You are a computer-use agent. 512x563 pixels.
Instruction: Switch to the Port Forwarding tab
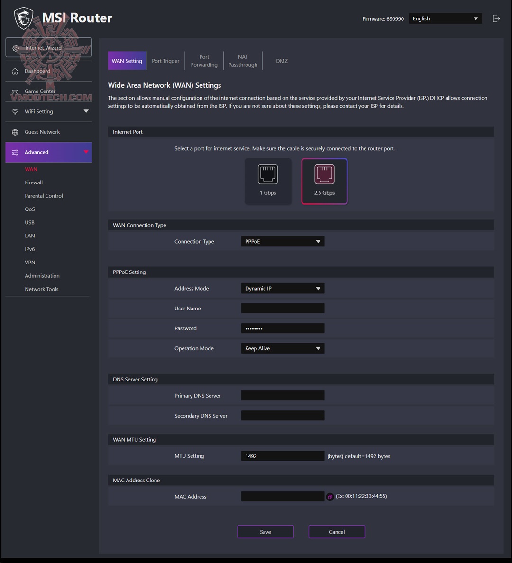(x=204, y=61)
